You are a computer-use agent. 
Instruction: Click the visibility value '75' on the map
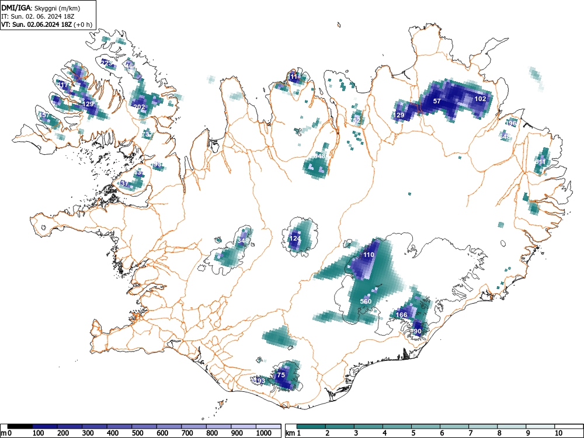click(281, 375)
